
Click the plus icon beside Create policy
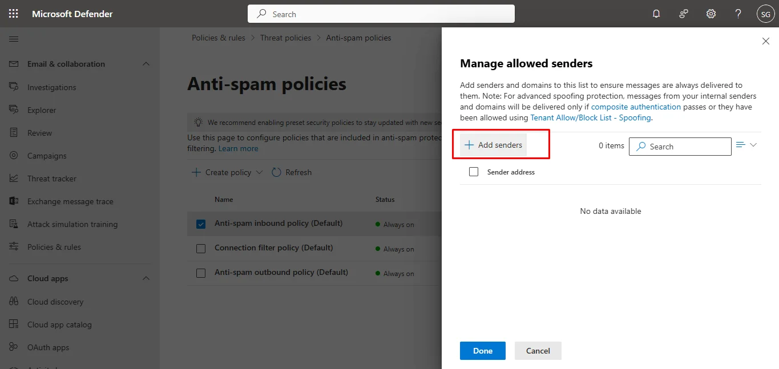click(x=196, y=172)
